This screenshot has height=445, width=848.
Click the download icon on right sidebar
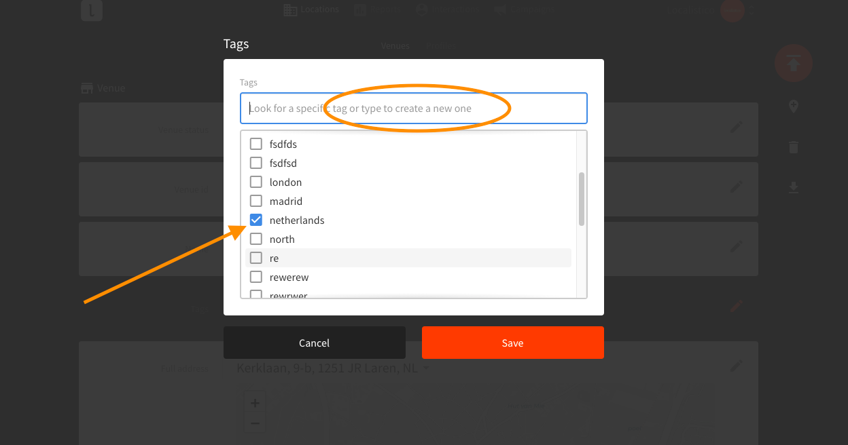point(794,187)
